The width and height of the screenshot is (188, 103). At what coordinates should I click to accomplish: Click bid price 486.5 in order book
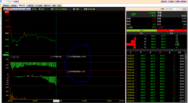pyautogui.click(x=153, y=36)
